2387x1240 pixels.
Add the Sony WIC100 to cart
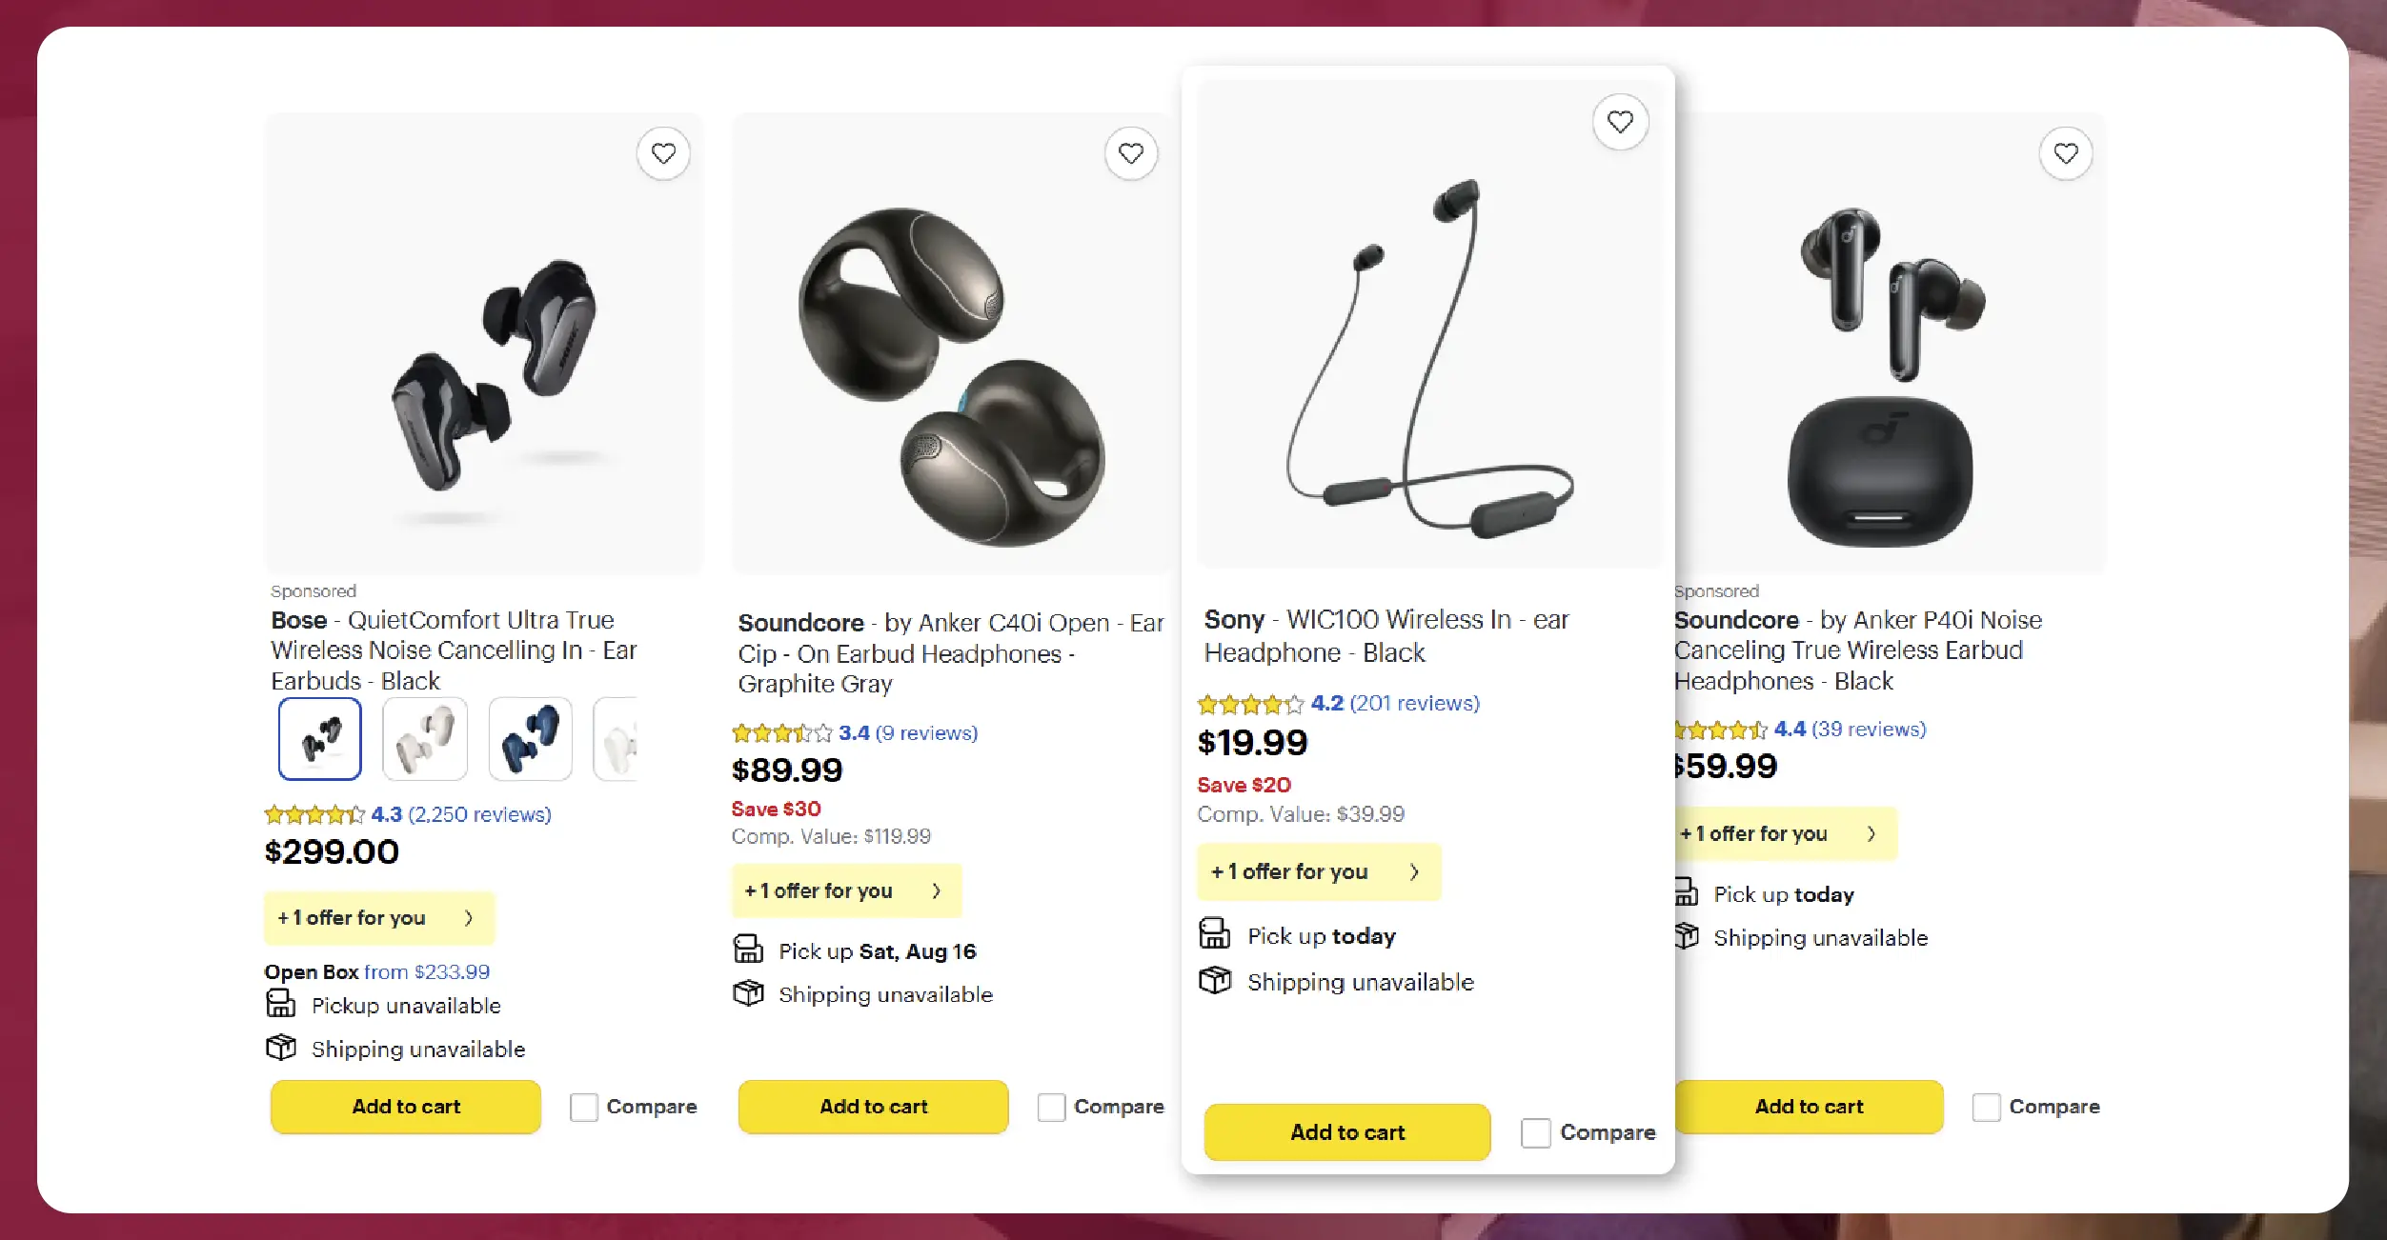tap(1346, 1132)
